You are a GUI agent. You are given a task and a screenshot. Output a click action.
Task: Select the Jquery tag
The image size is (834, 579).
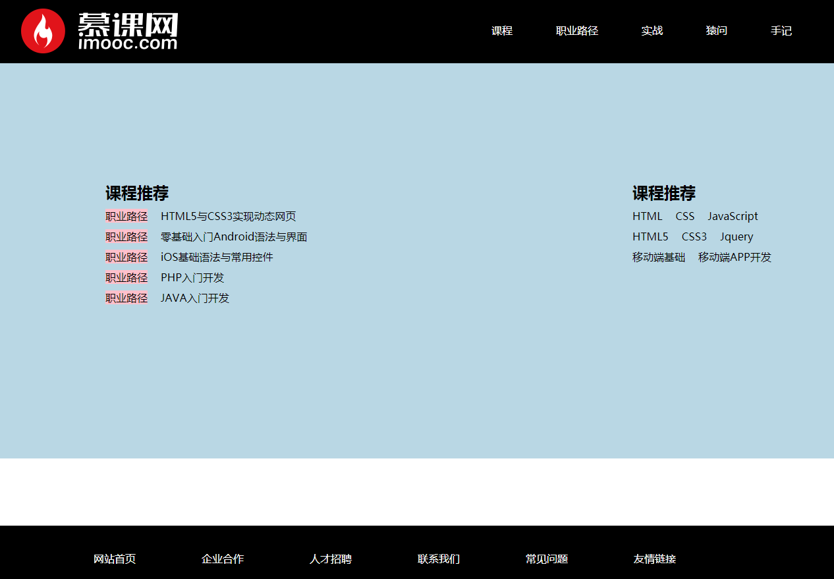tap(737, 236)
